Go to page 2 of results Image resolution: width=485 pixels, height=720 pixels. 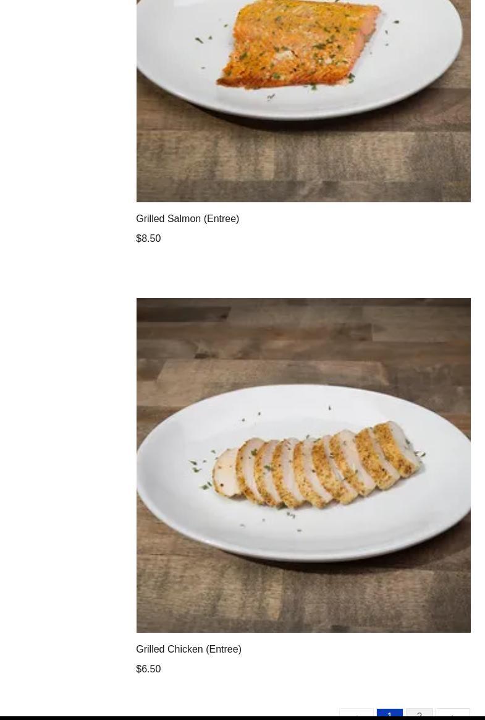420,714
